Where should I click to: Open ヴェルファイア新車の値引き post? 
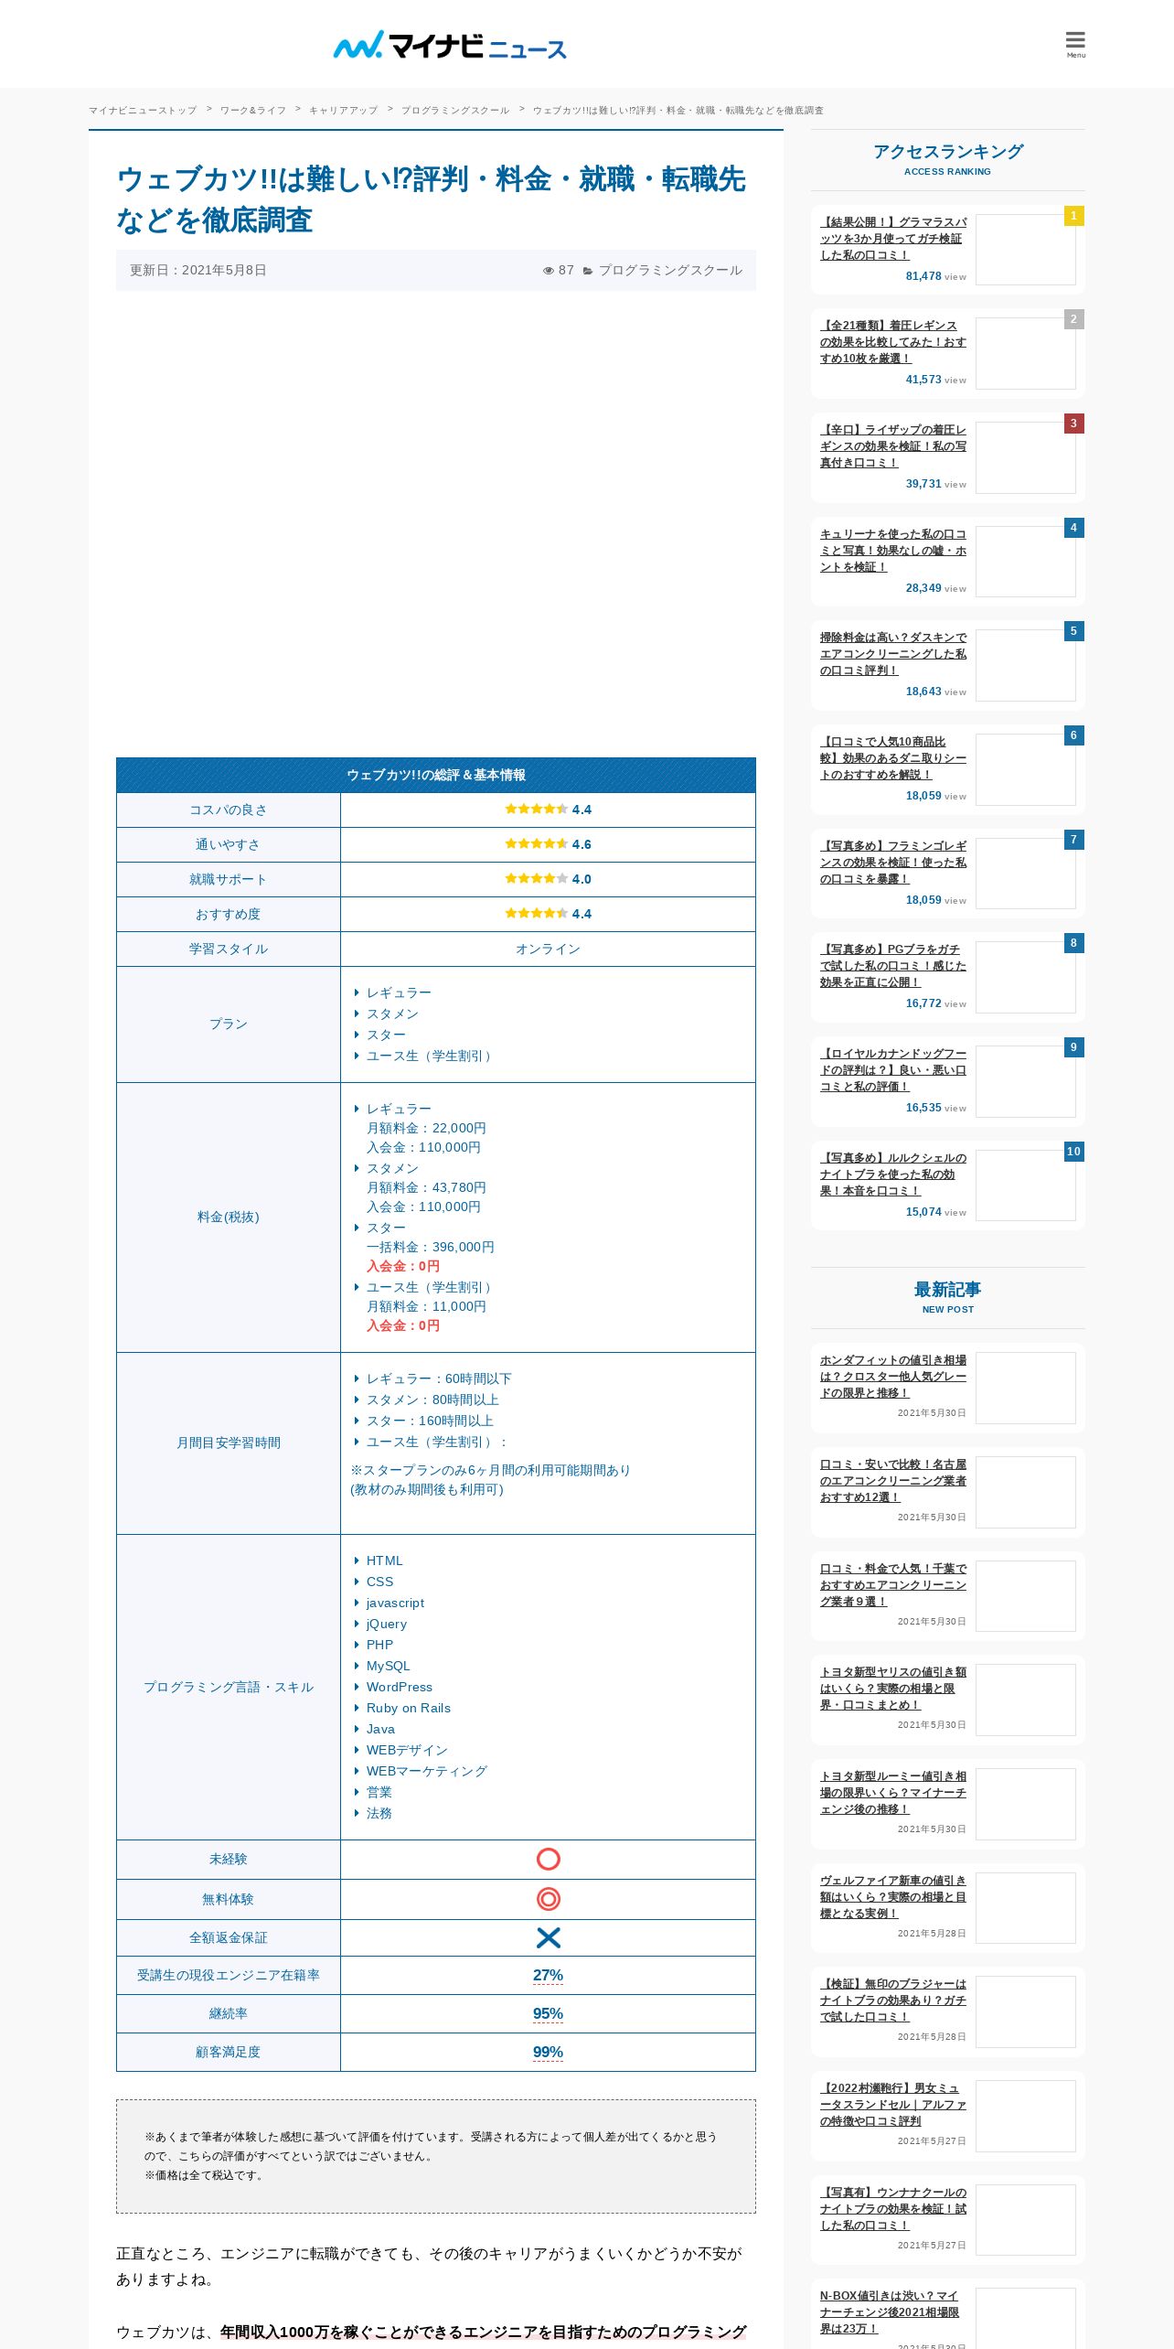[892, 1897]
